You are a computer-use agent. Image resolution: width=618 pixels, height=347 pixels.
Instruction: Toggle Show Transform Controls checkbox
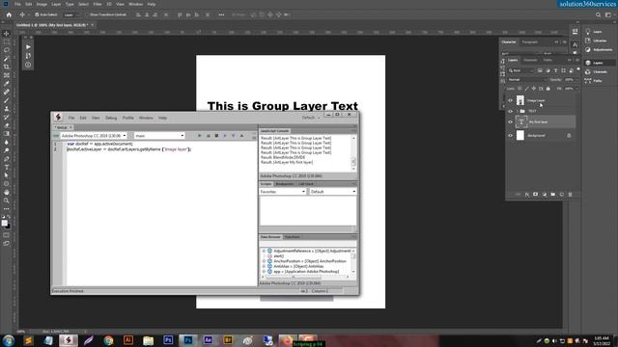88,15
